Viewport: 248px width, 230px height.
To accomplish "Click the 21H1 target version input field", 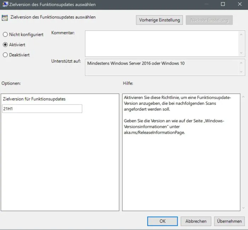I will (x=42, y=109).
